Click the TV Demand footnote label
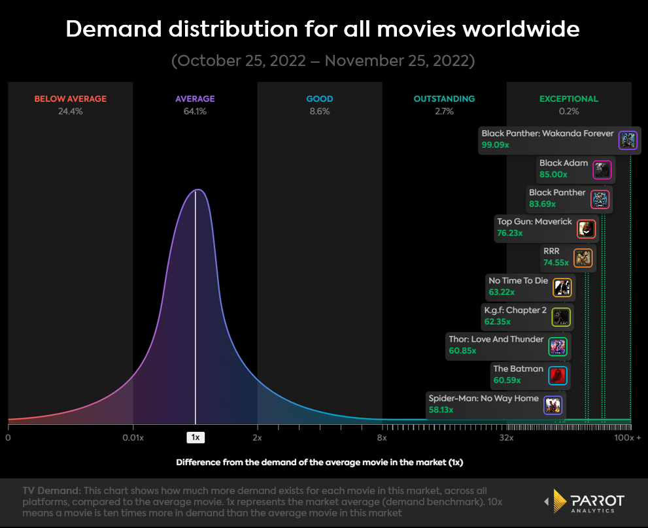The height and width of the screenshot is (528, 648). 52,491
